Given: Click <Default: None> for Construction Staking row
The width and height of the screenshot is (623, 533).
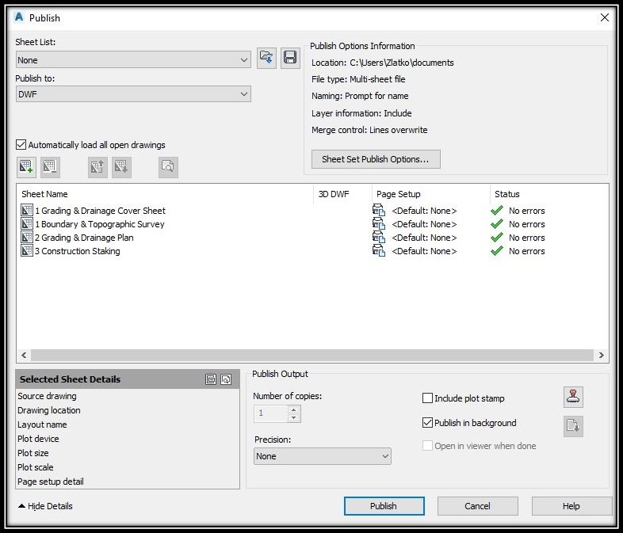Looking at the screenshot, I should [424, 251].
